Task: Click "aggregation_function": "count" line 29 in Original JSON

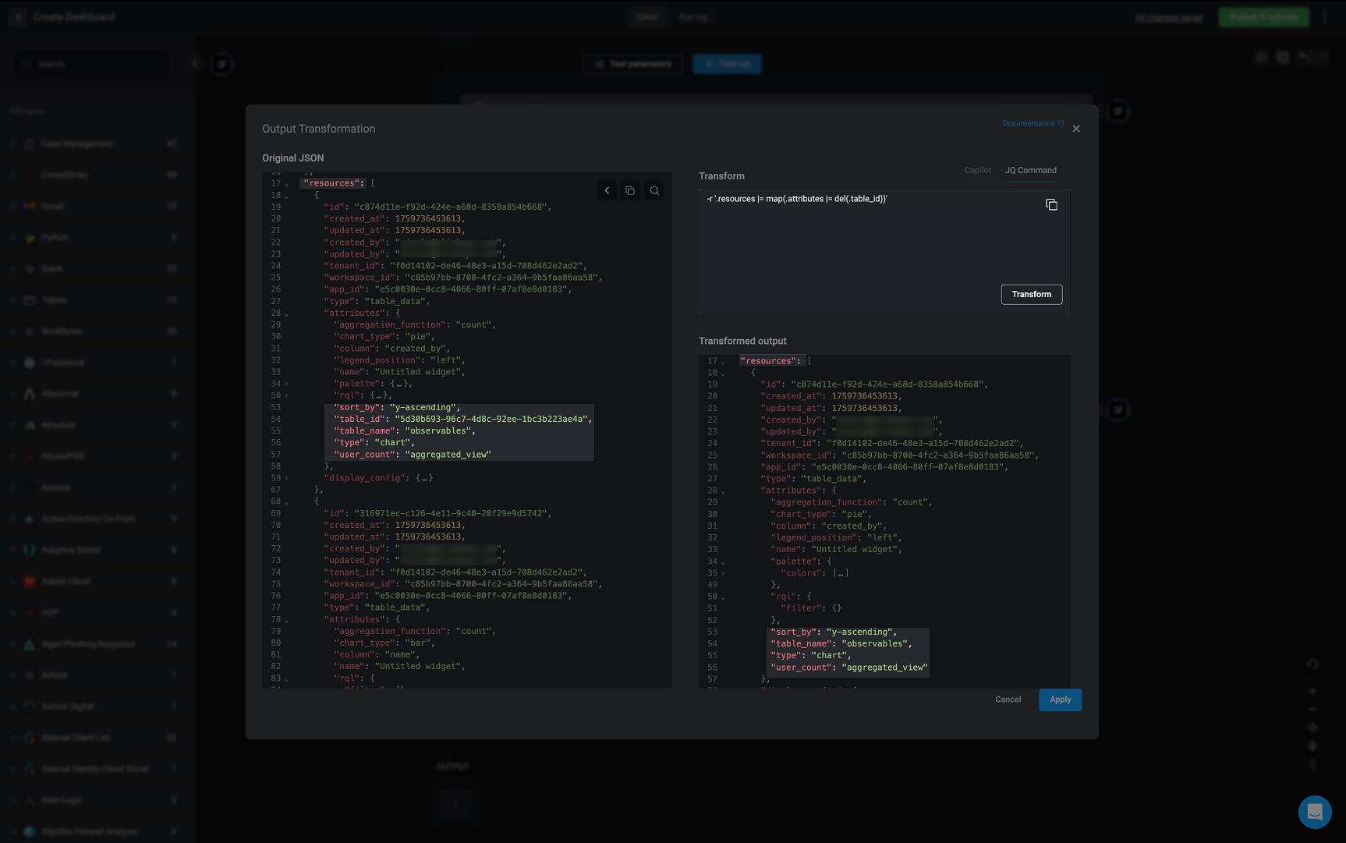Action: click(x=415, y=324)
